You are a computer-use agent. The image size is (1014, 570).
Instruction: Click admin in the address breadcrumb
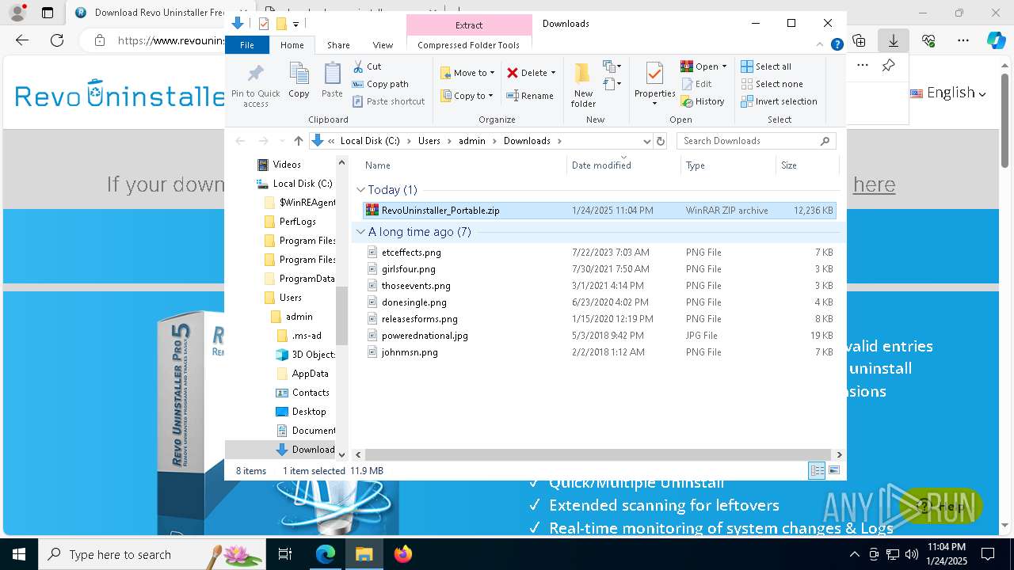pyautogui.click(x=472, y=141)
